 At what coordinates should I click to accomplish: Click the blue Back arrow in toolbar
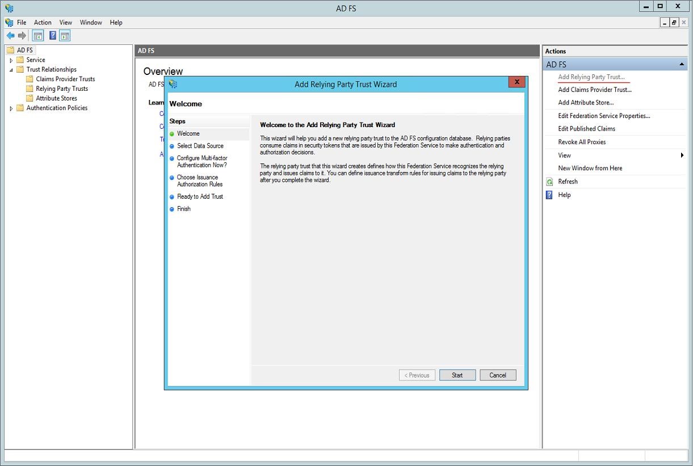click(x=10, y=36)
